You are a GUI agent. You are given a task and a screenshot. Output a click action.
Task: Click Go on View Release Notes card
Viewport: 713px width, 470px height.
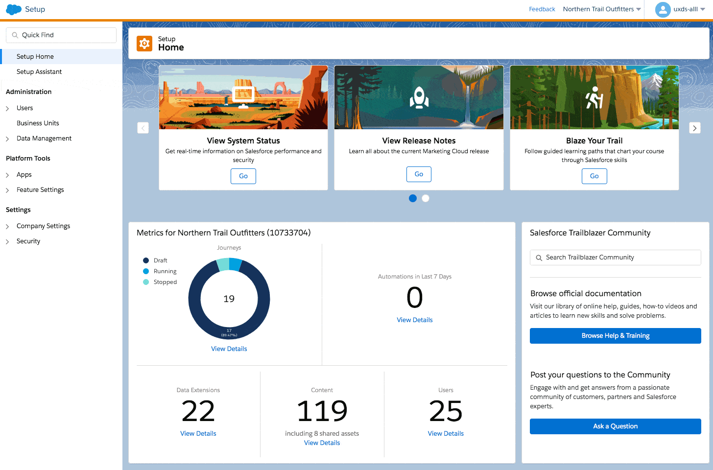click(419, 174)
